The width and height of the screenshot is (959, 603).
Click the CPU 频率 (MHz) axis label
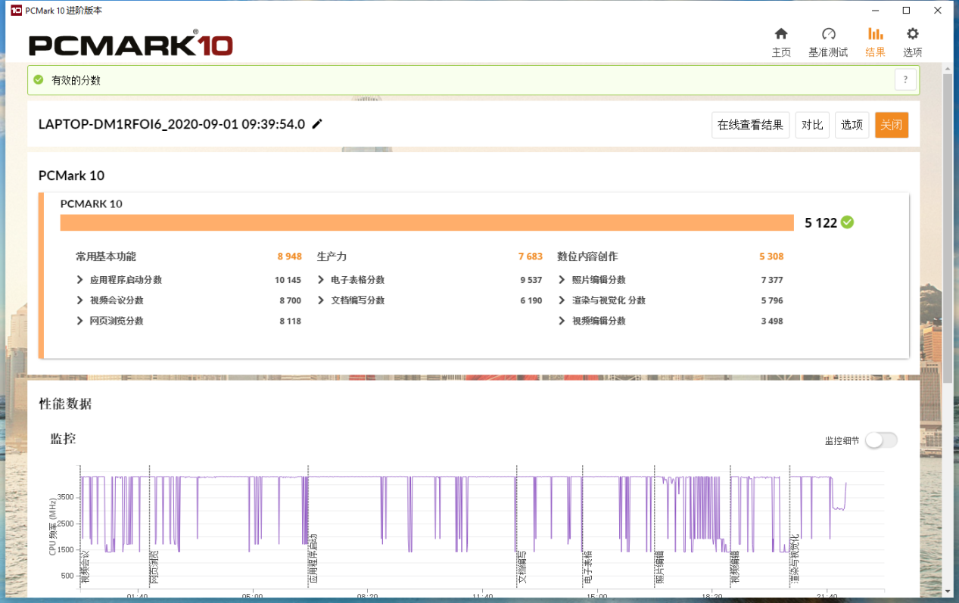tap(53, 527)
